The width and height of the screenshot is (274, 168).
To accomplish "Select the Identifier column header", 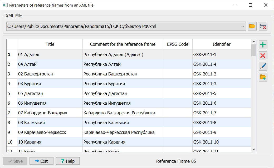I will [x=222, y=44].
